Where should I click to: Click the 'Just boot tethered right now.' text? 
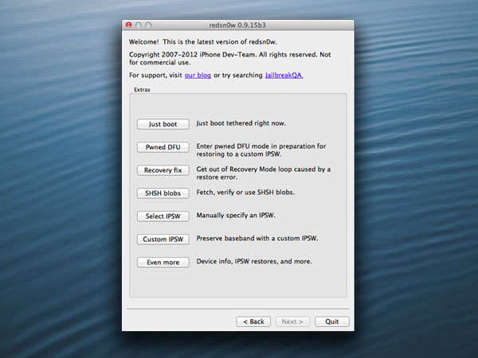[x=241, y=123]
